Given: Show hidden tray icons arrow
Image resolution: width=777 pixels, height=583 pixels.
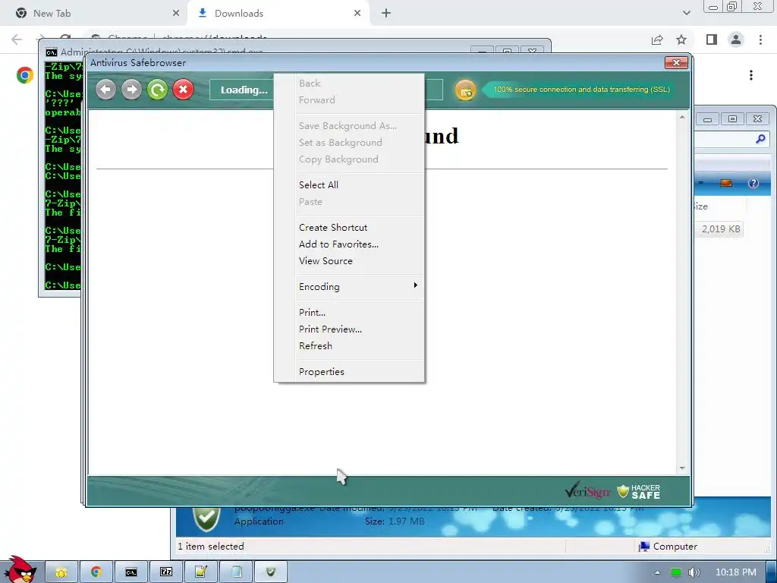Looking at the screenshot, I should pos(658,572).
